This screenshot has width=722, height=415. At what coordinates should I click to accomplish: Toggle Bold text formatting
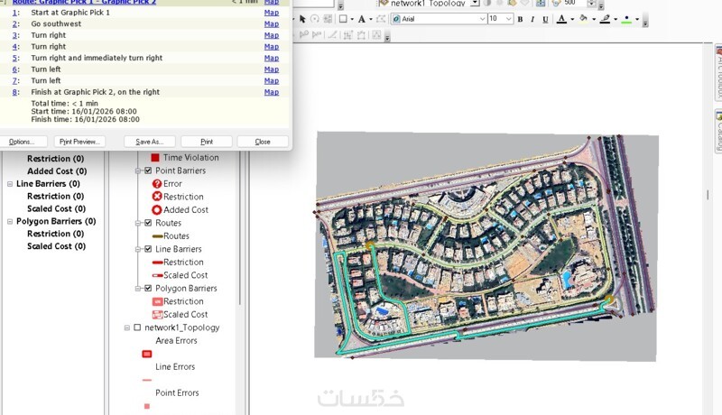[x=521, y=19]
